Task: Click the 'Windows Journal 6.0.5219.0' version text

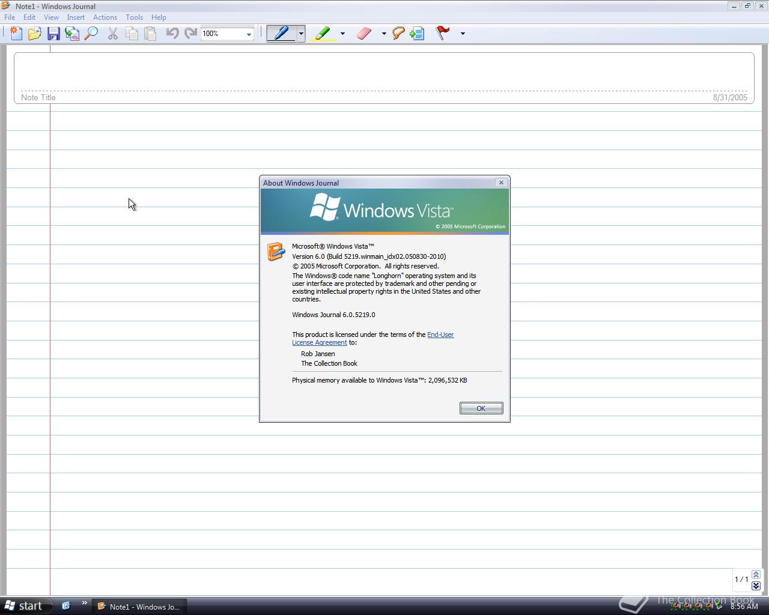Action: coord(333,315)
